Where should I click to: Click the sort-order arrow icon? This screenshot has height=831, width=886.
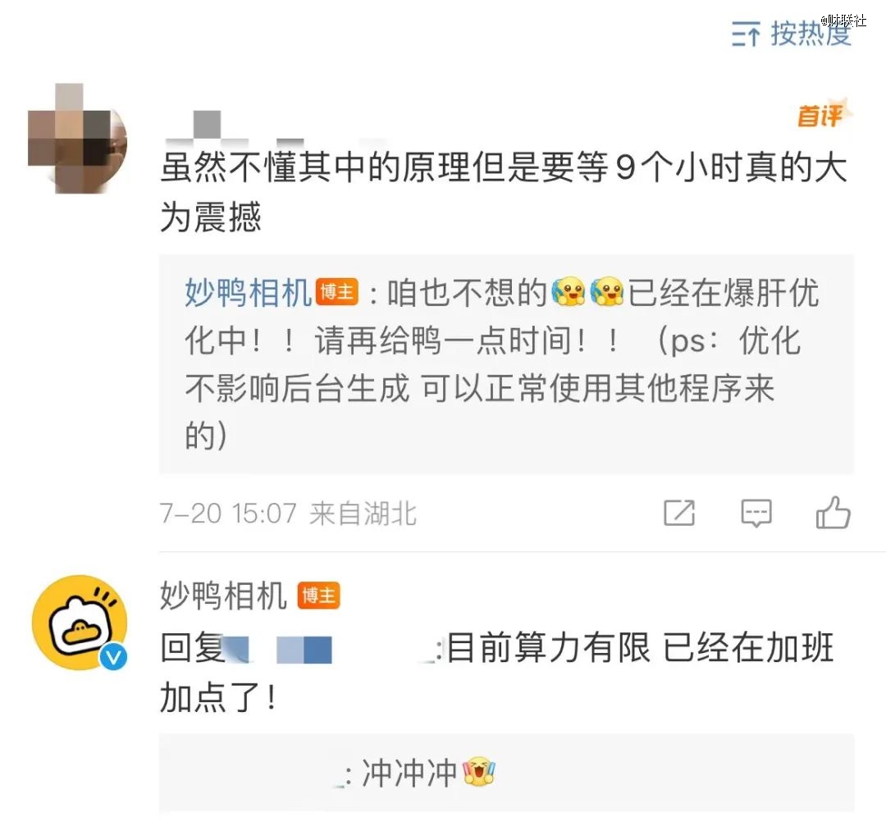[x=746, y=34]
